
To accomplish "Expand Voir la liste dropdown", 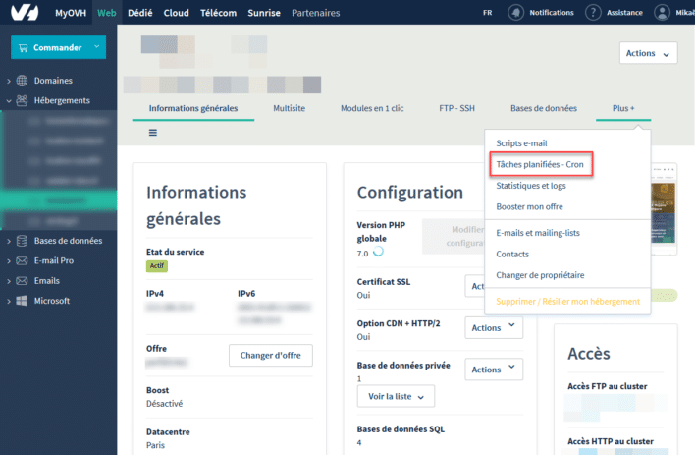I will (x=395, y=396).
